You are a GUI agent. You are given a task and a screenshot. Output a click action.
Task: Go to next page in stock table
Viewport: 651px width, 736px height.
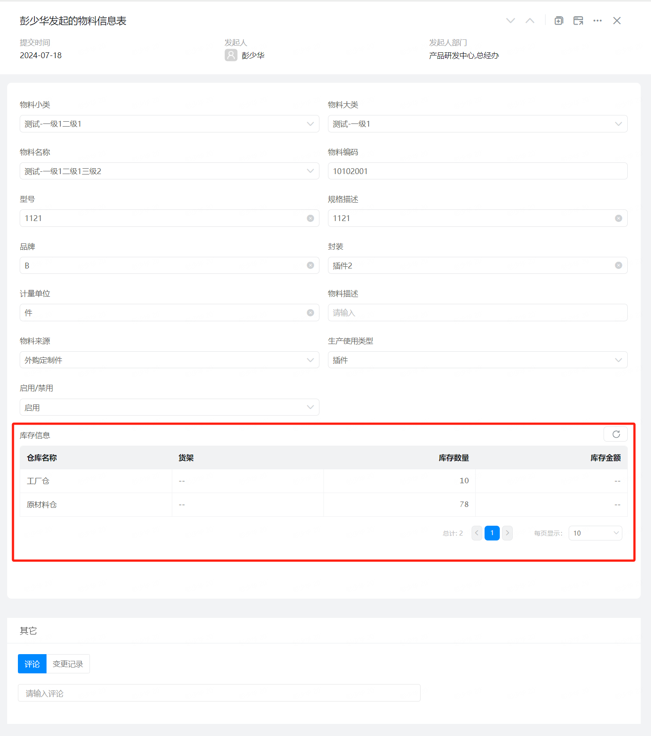tap(507, 533)
